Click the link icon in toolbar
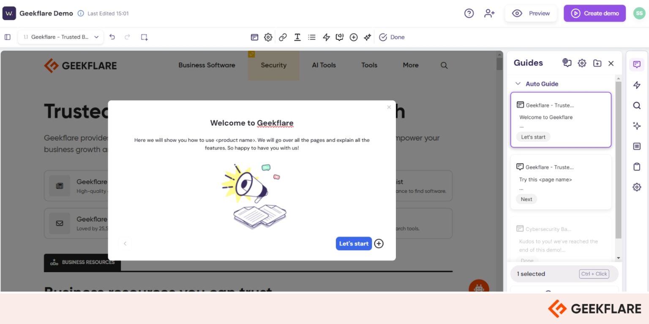This screenshot has width=649, height=324. click(x=283, y=37)
